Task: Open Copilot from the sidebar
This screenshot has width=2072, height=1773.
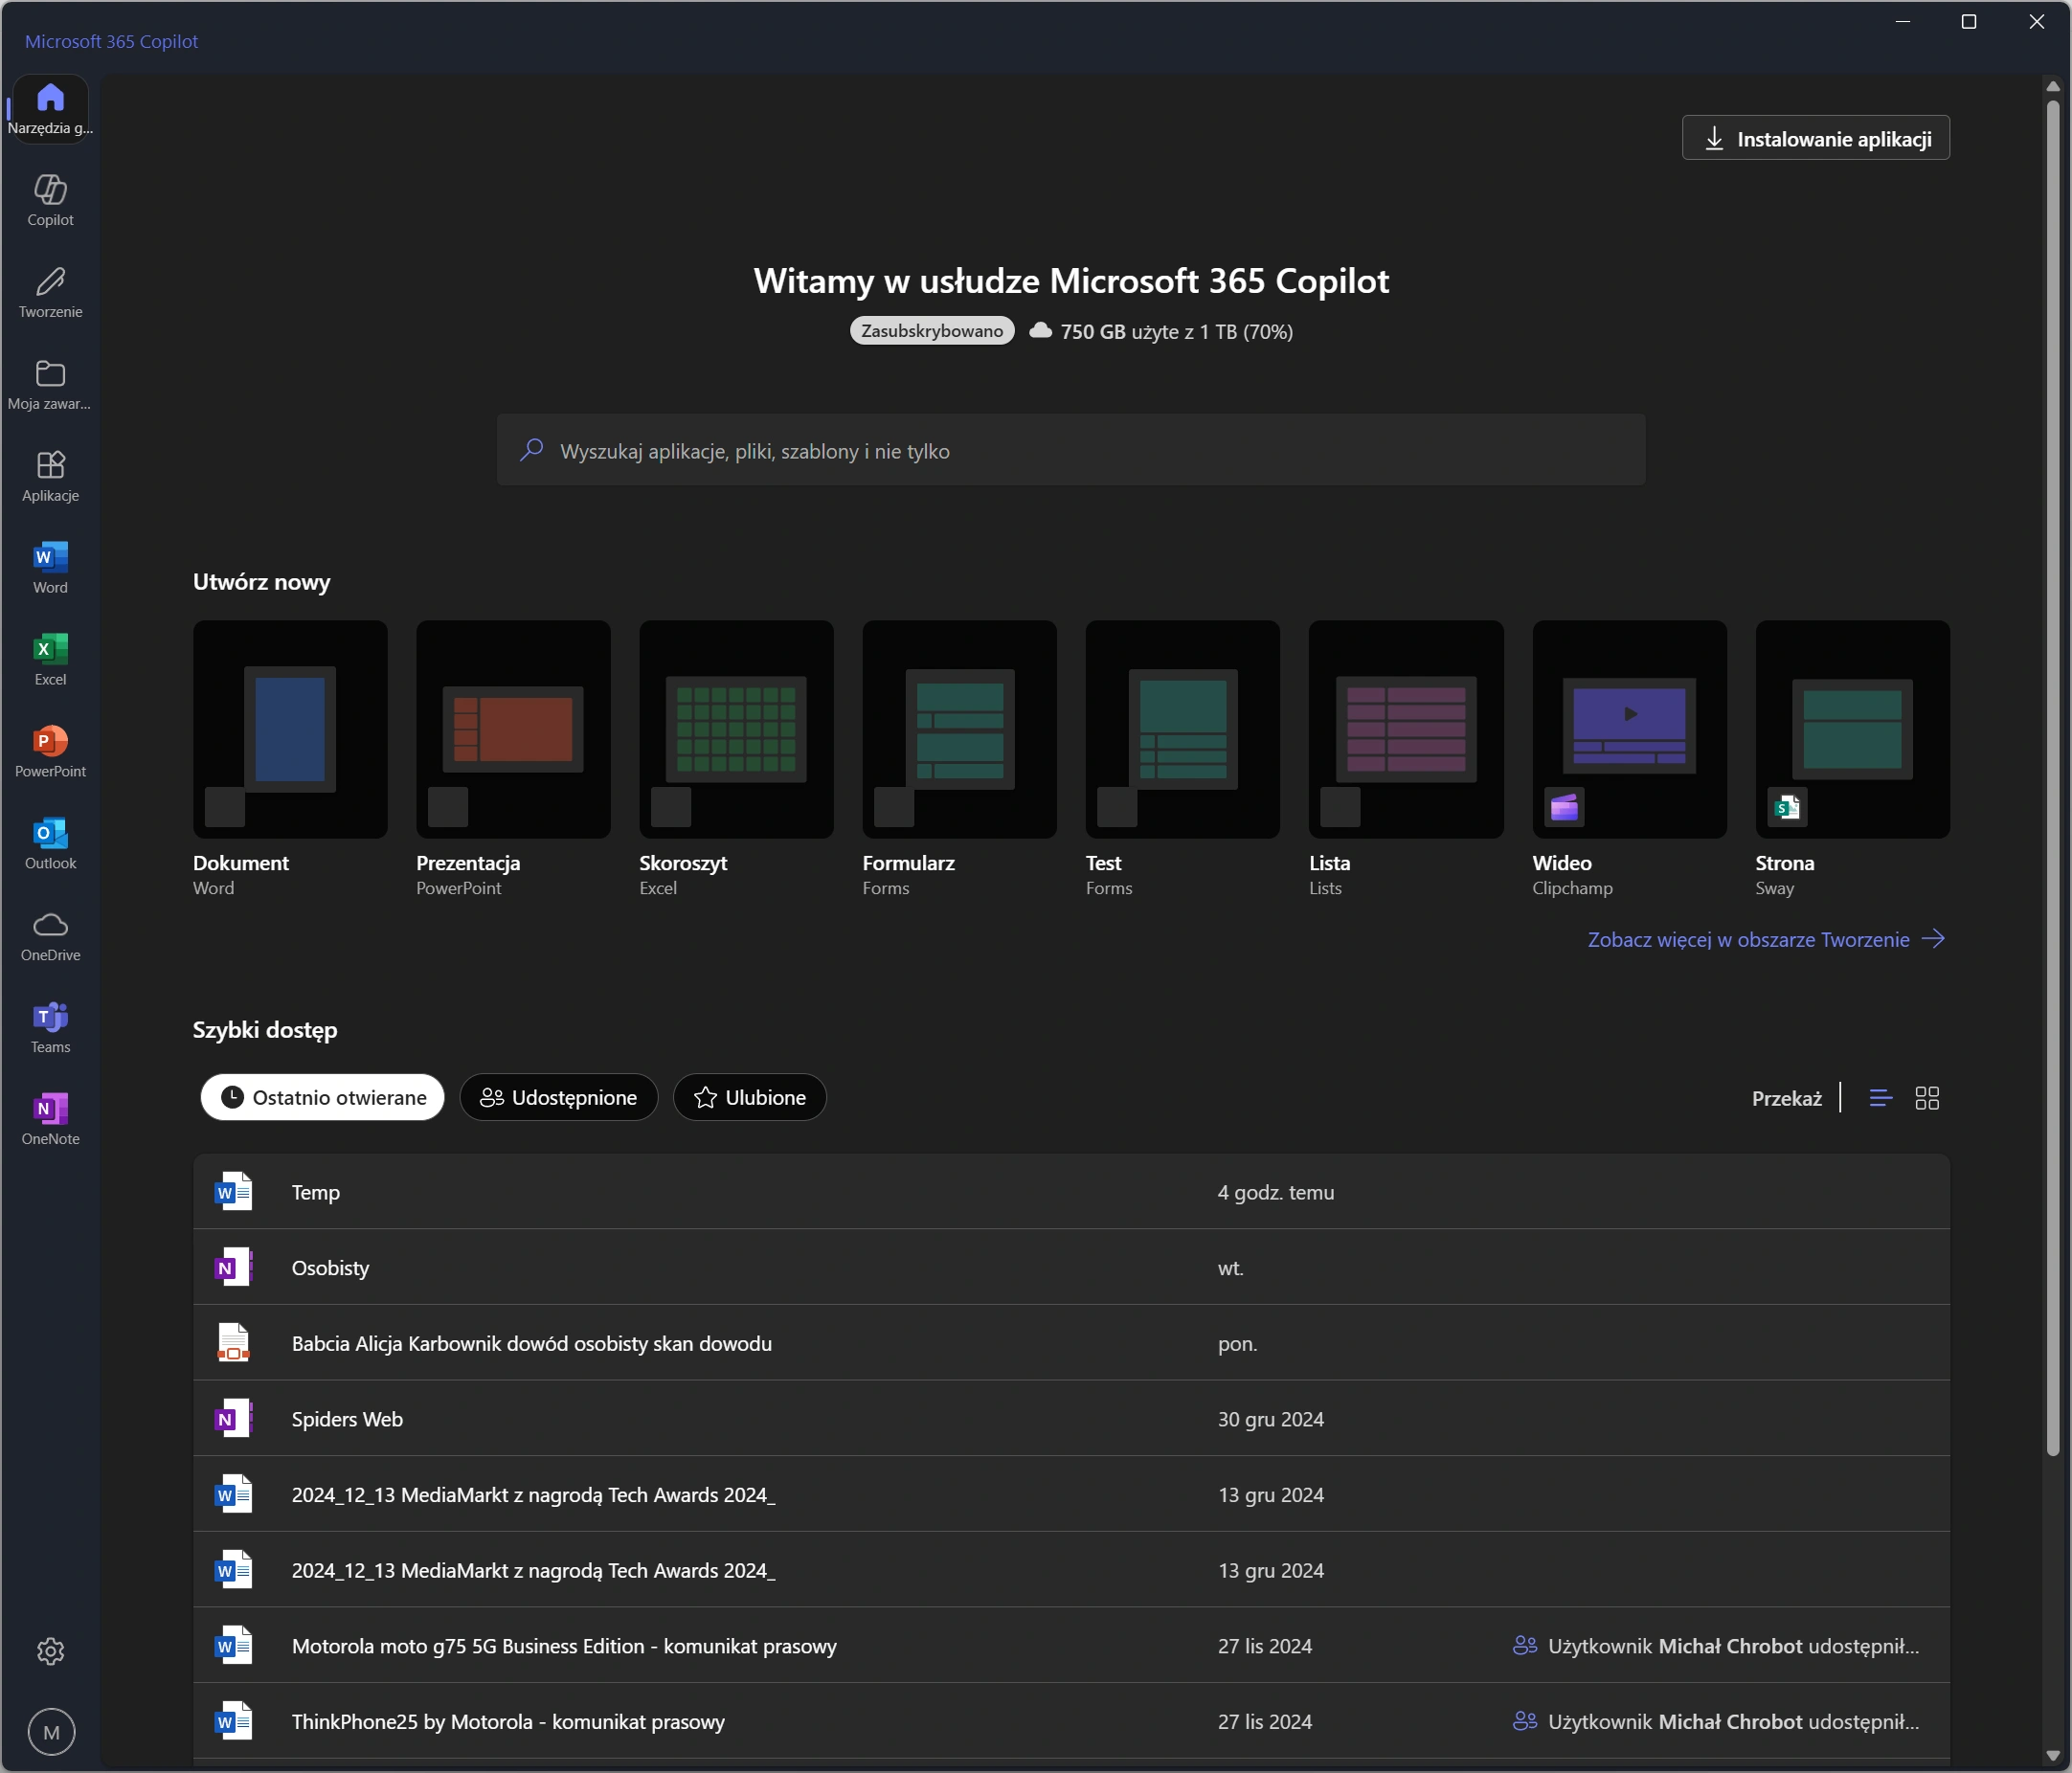Action: (x=50, y=201)
